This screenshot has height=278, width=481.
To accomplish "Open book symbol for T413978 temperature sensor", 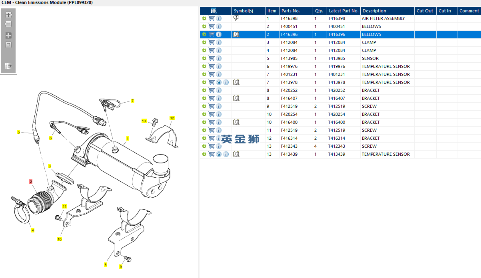I will click(x=236, y=82).
